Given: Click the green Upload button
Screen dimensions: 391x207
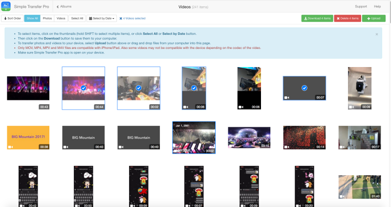Looking at the screenshot, I should tap(374, 19).
